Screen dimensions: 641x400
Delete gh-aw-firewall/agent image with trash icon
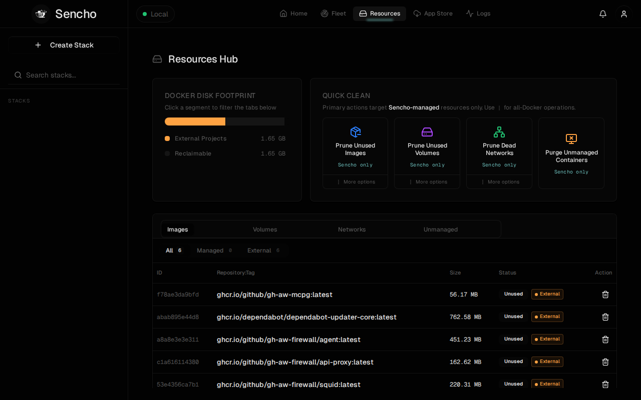click(605, 339)
